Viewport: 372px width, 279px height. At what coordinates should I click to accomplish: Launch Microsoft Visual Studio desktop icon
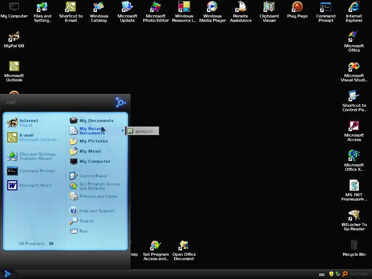(x=354, y=72)
